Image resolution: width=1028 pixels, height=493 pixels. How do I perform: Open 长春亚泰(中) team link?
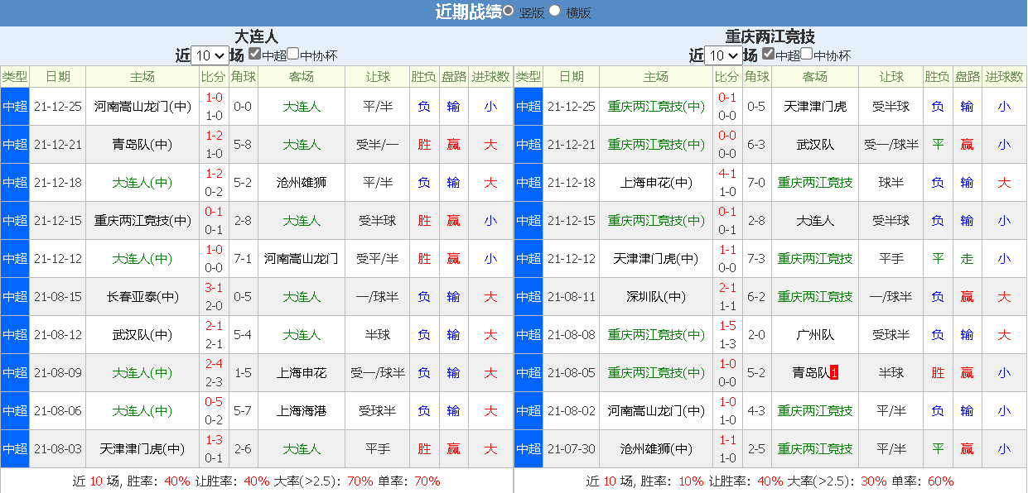142,297
